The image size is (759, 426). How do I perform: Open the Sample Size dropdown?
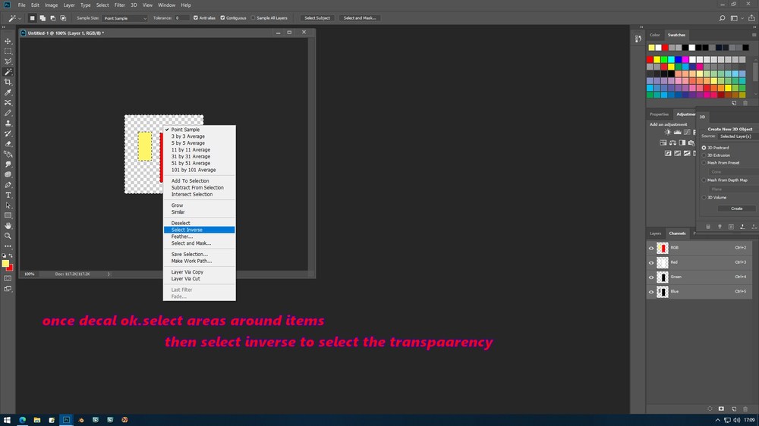[x=125, y=18]
